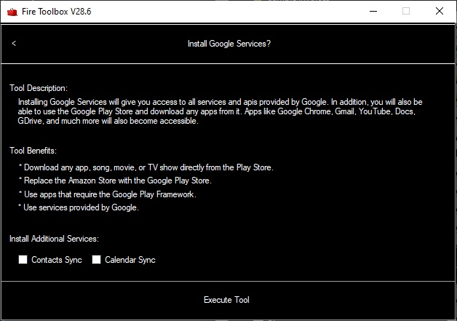Go back using the left arrow
Viewport: 457px width, 321px height.
pyautogui.click(x=14, y=44)
